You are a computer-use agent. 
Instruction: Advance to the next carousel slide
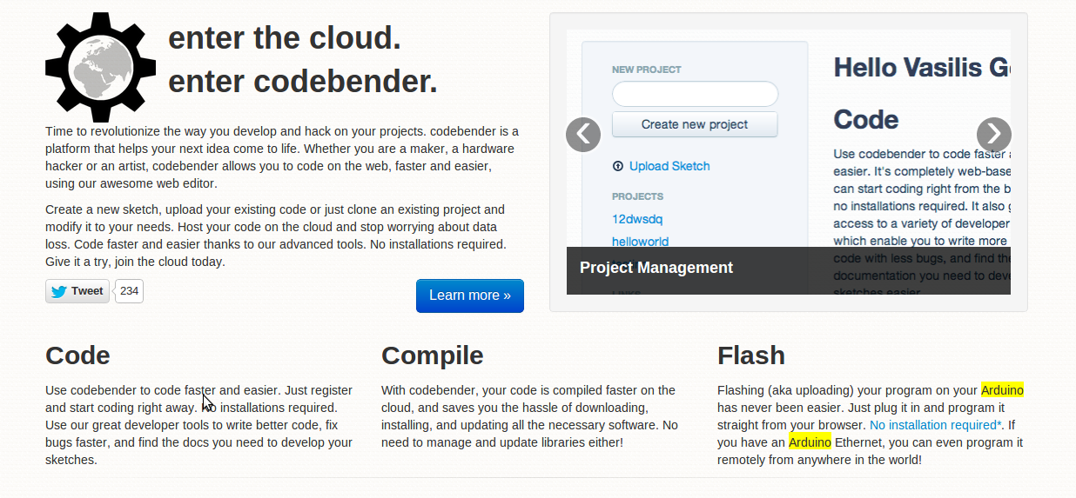pos(993,135)
